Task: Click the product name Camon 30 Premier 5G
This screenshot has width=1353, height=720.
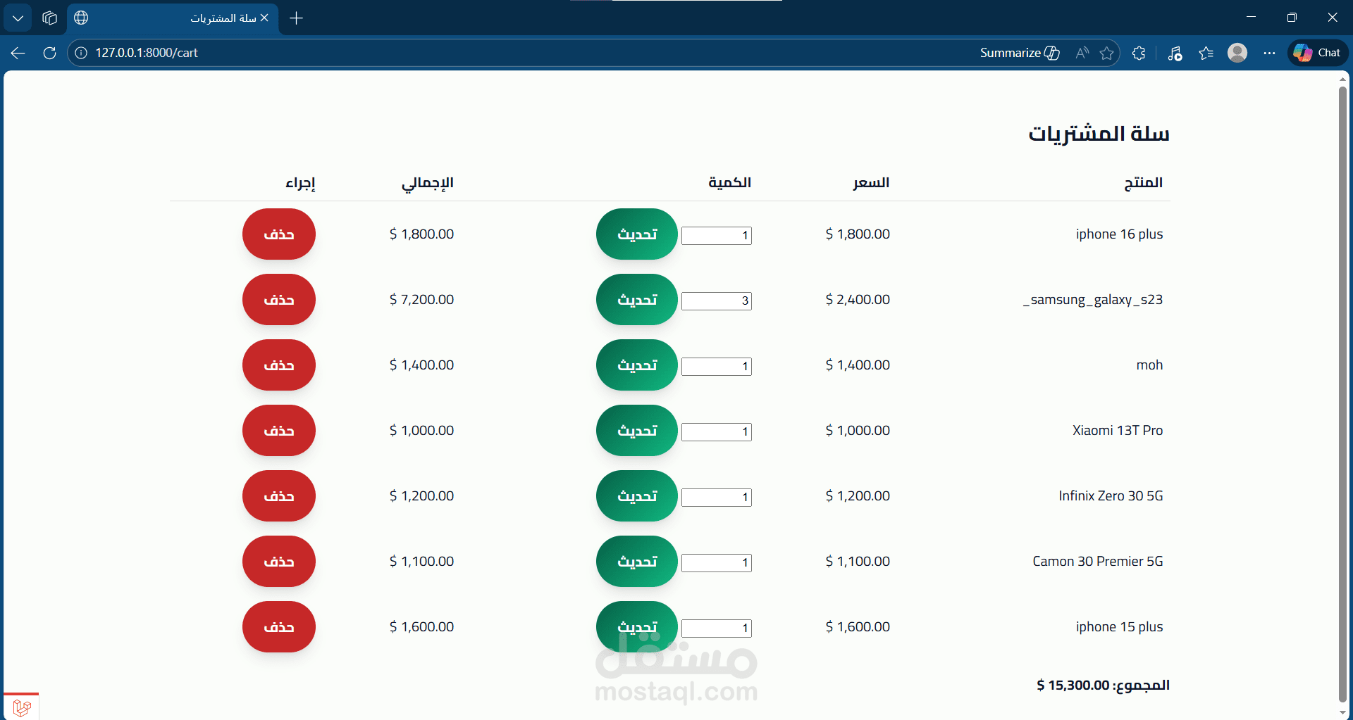Action: 1098,562
